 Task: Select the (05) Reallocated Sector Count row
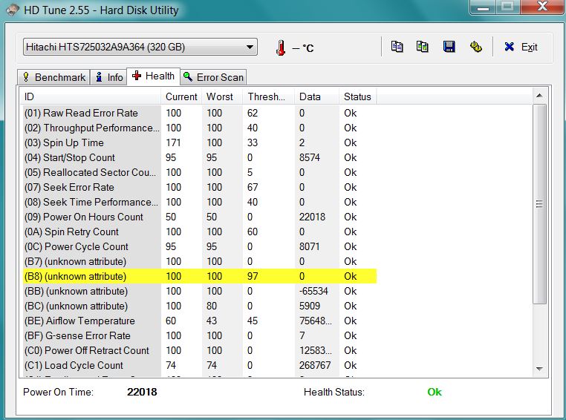point(200,172)
